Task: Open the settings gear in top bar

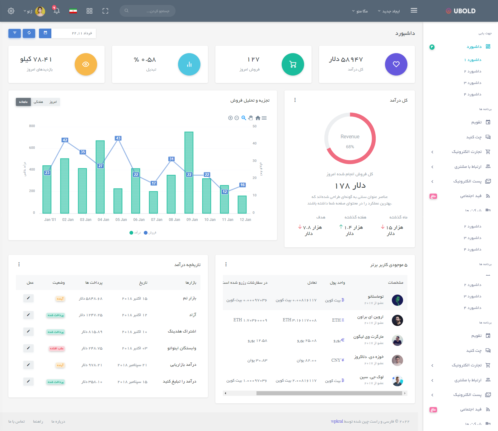Action: 11,11
